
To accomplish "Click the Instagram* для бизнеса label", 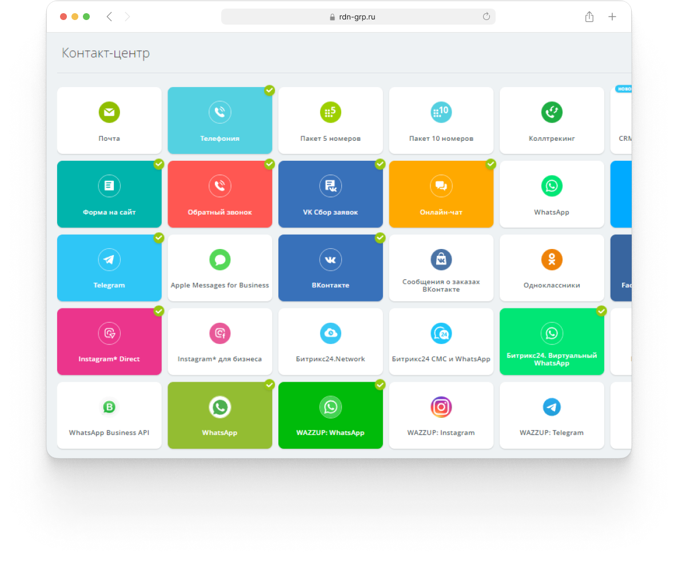I will pyautogui.click(x=220, y=359).
